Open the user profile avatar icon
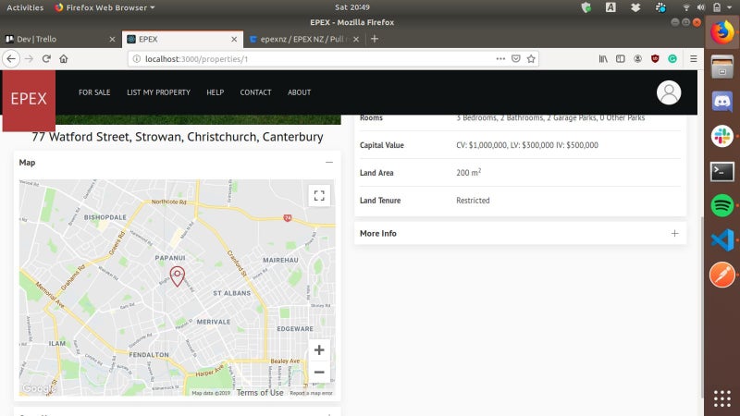Viewport: 740px width, 416px height. tap(668, 92)
